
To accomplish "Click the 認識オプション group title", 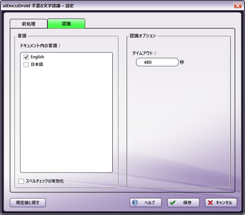I will pos(143,36).
